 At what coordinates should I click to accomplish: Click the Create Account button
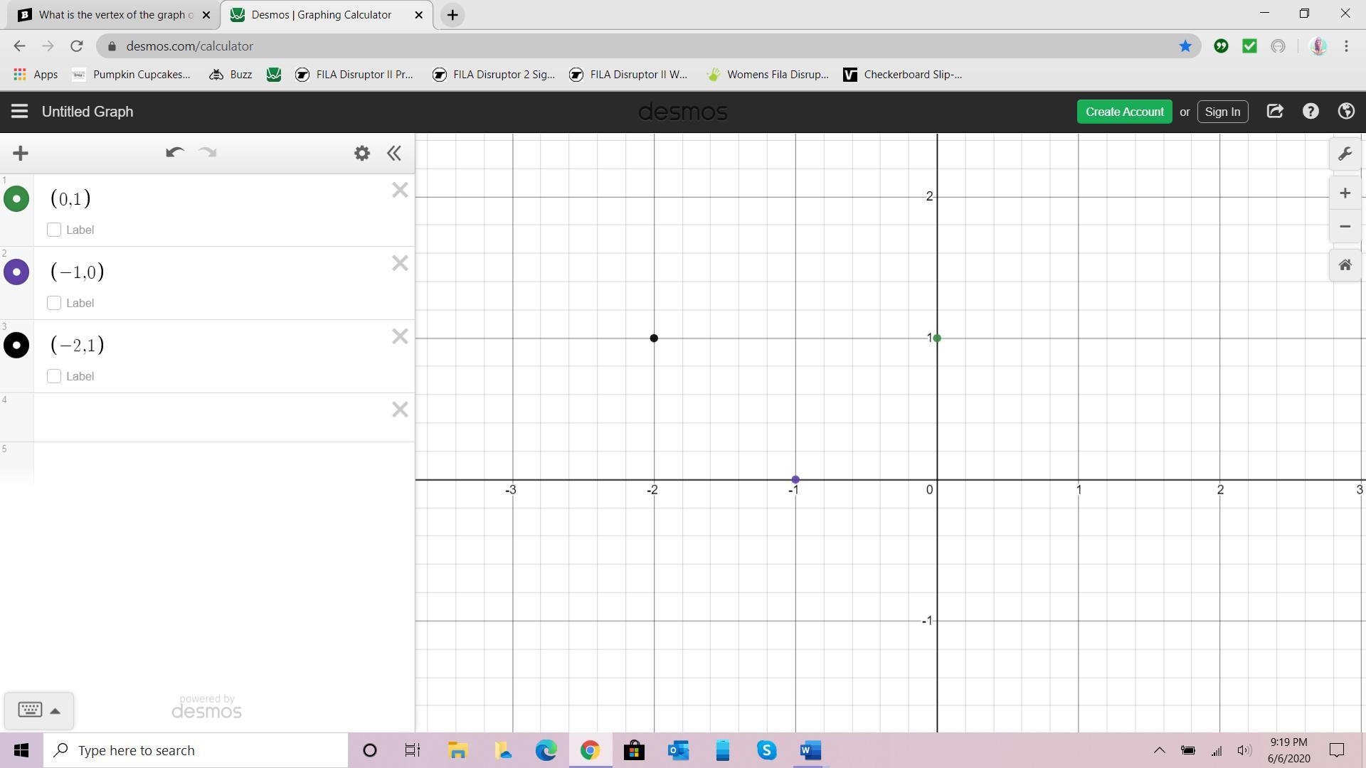(1124, 112)
